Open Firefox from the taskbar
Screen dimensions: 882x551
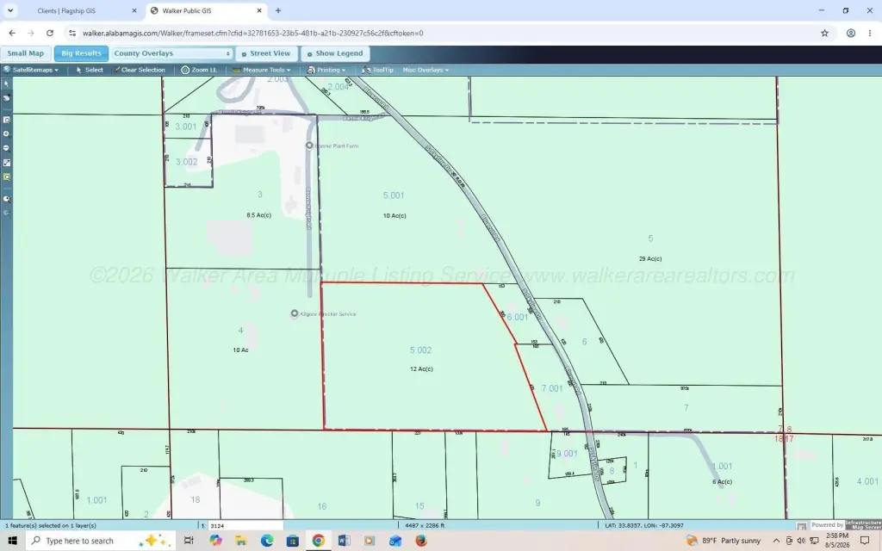420,541
